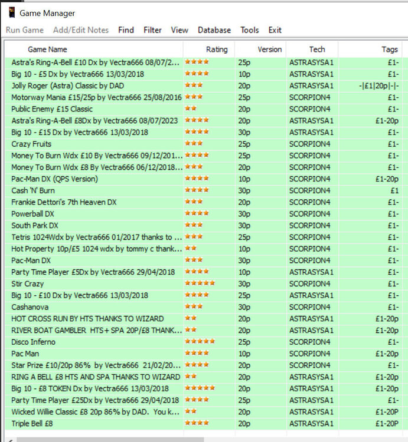
Task: Select Big 10 - £10 Dx row
Action: click(206, 295)
